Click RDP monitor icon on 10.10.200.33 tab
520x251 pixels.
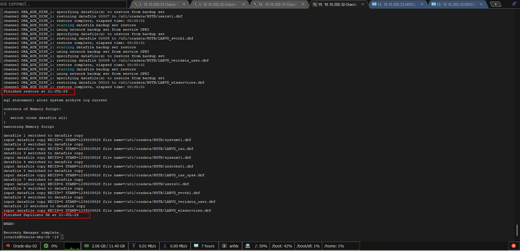[434, 4]
